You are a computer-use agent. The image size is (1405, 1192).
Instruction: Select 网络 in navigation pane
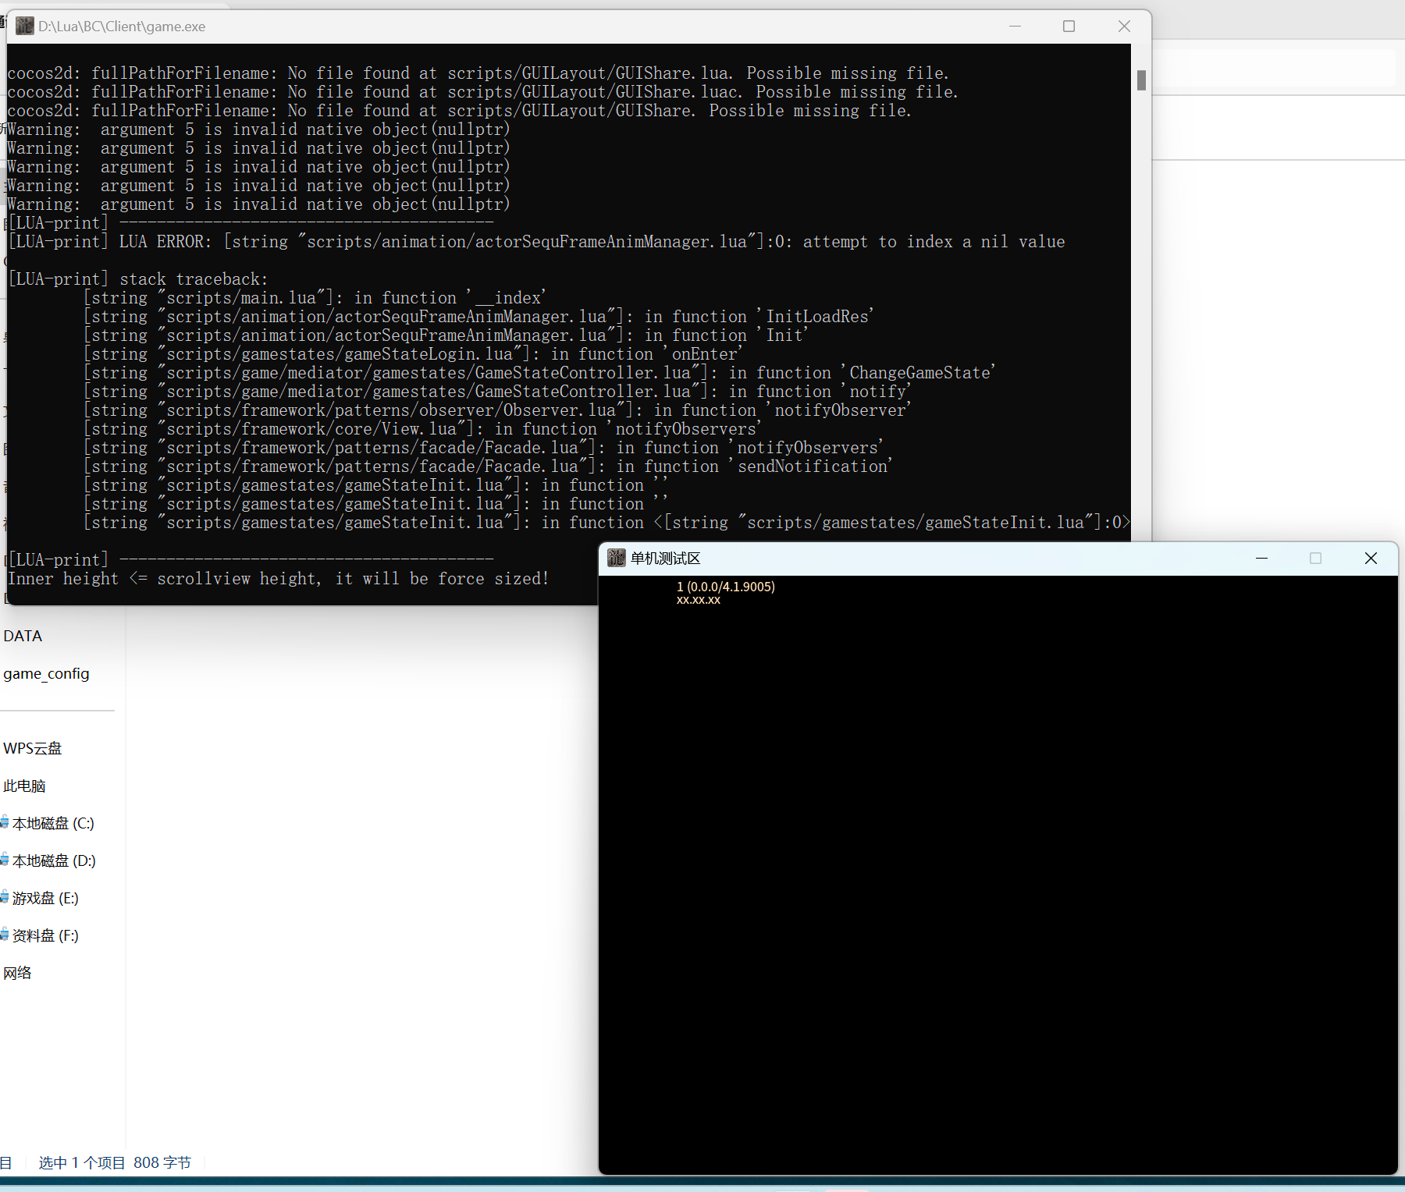point(17,973)
